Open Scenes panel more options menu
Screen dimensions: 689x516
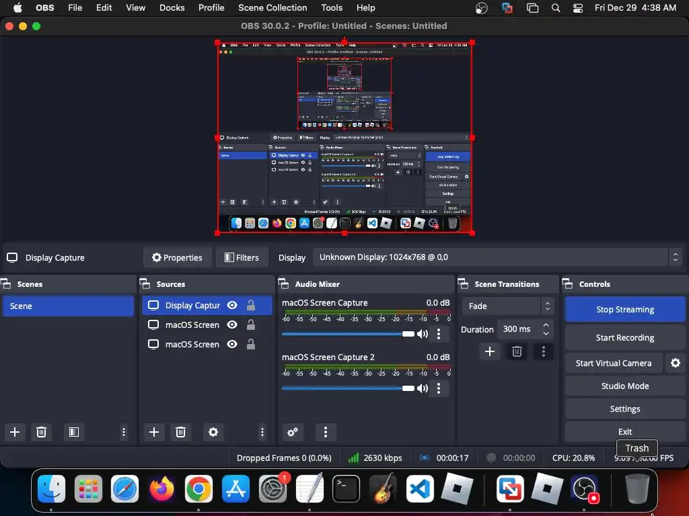[x=124, y=432]
